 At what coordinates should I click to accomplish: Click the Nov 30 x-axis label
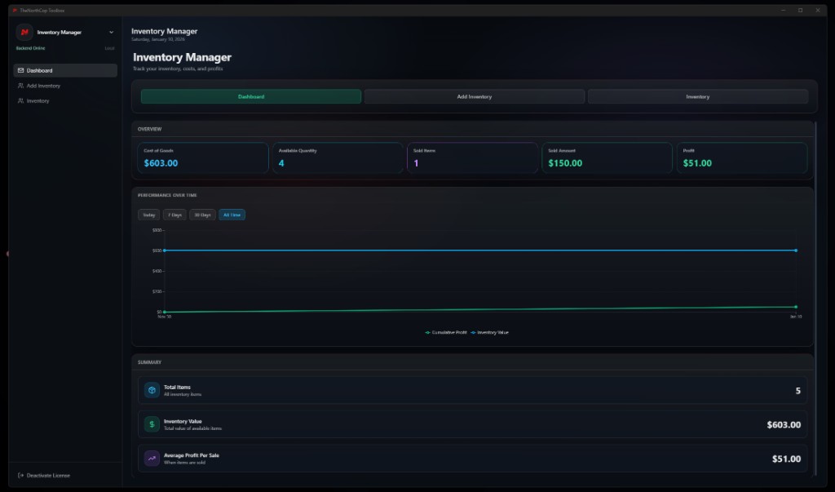pos(165,317)
